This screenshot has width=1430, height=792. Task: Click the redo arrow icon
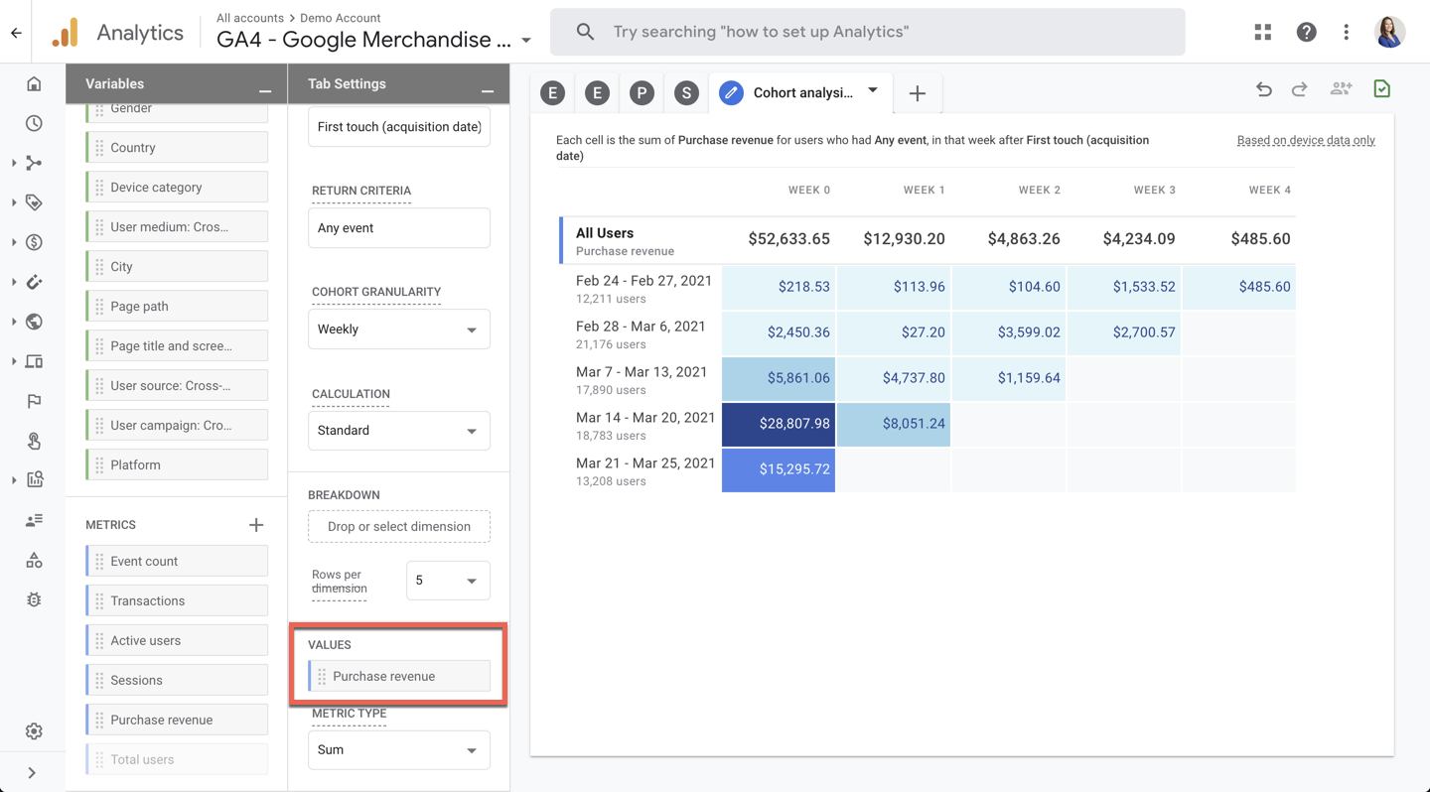pos(1299,89)
